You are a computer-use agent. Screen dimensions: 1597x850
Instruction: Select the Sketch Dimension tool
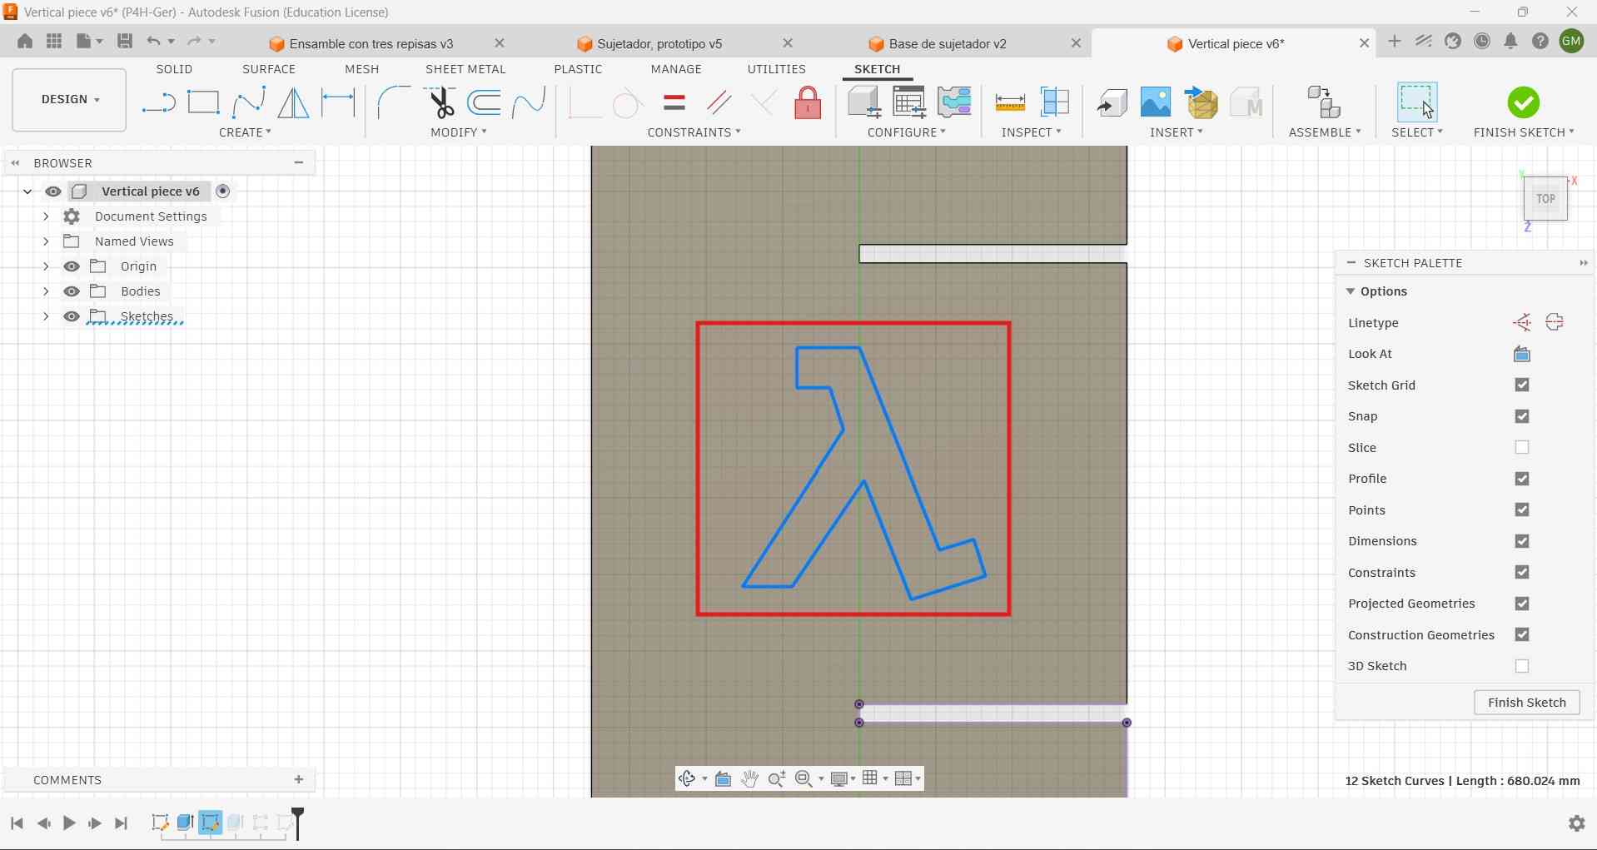[338, 102]
